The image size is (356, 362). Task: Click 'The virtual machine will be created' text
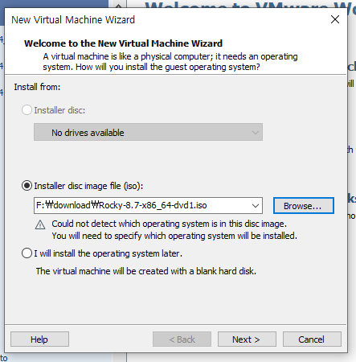146,271
